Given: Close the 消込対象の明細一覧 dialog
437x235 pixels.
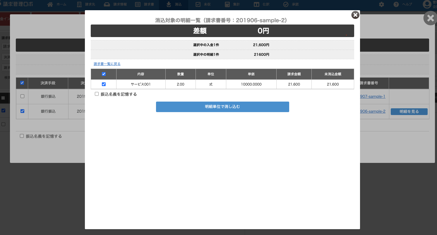Looking at the screenshot, I should pos(355,15).
